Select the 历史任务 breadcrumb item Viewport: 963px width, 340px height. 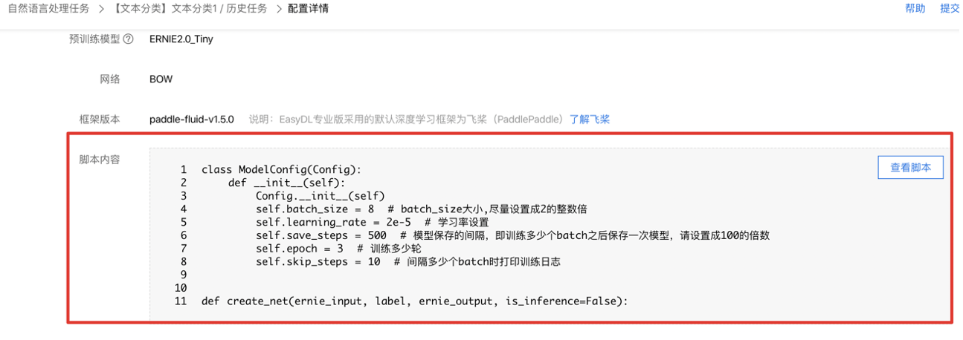point(248,9)
